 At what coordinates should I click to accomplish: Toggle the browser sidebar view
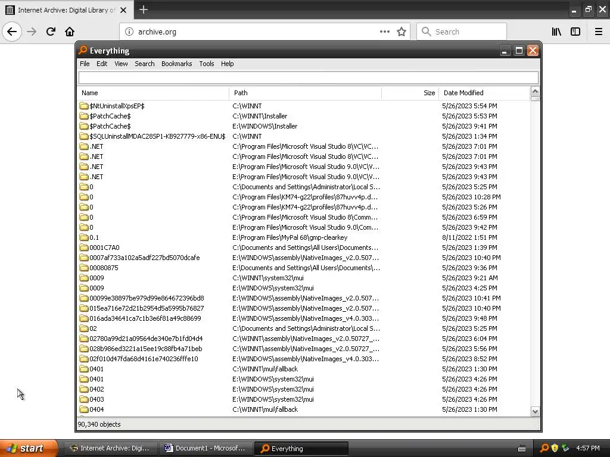[575, 32]
